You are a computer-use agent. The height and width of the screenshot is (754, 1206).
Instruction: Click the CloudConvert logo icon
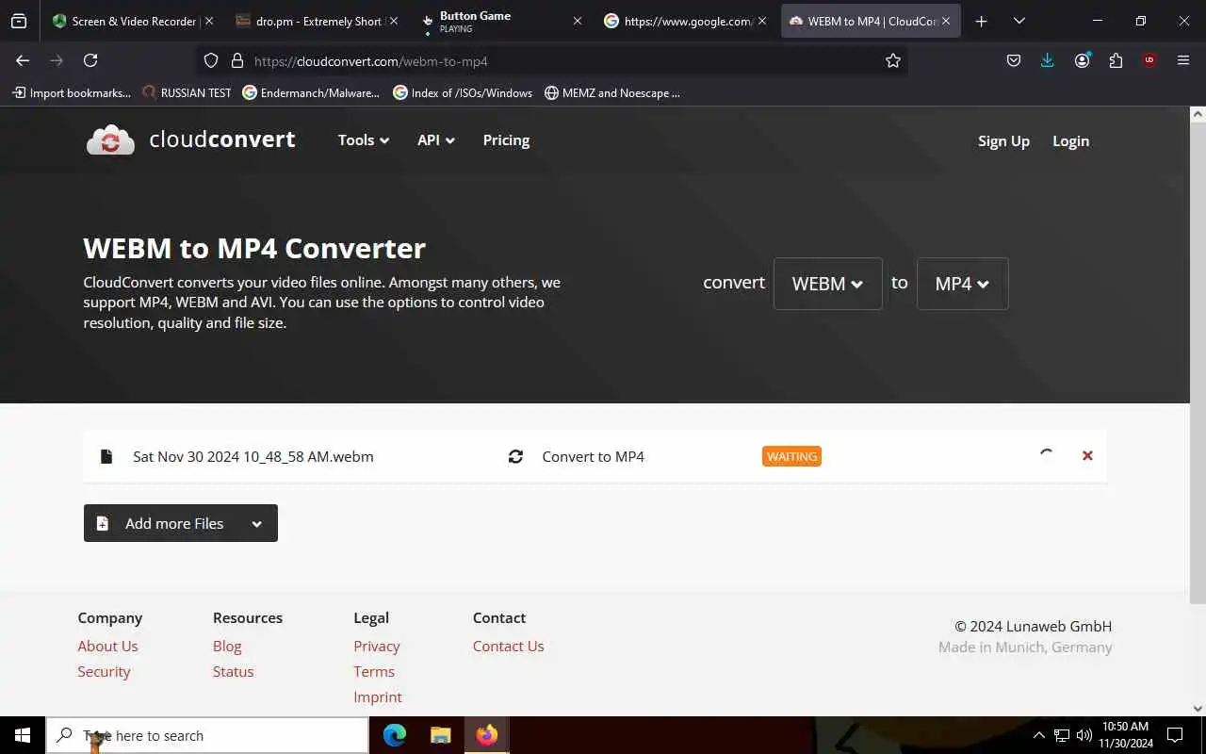[111, 139]
